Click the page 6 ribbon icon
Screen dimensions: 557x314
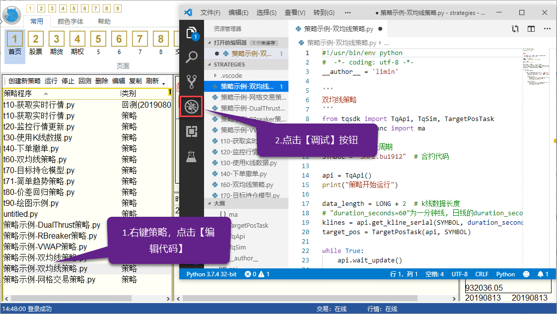(x=119, y=43)
